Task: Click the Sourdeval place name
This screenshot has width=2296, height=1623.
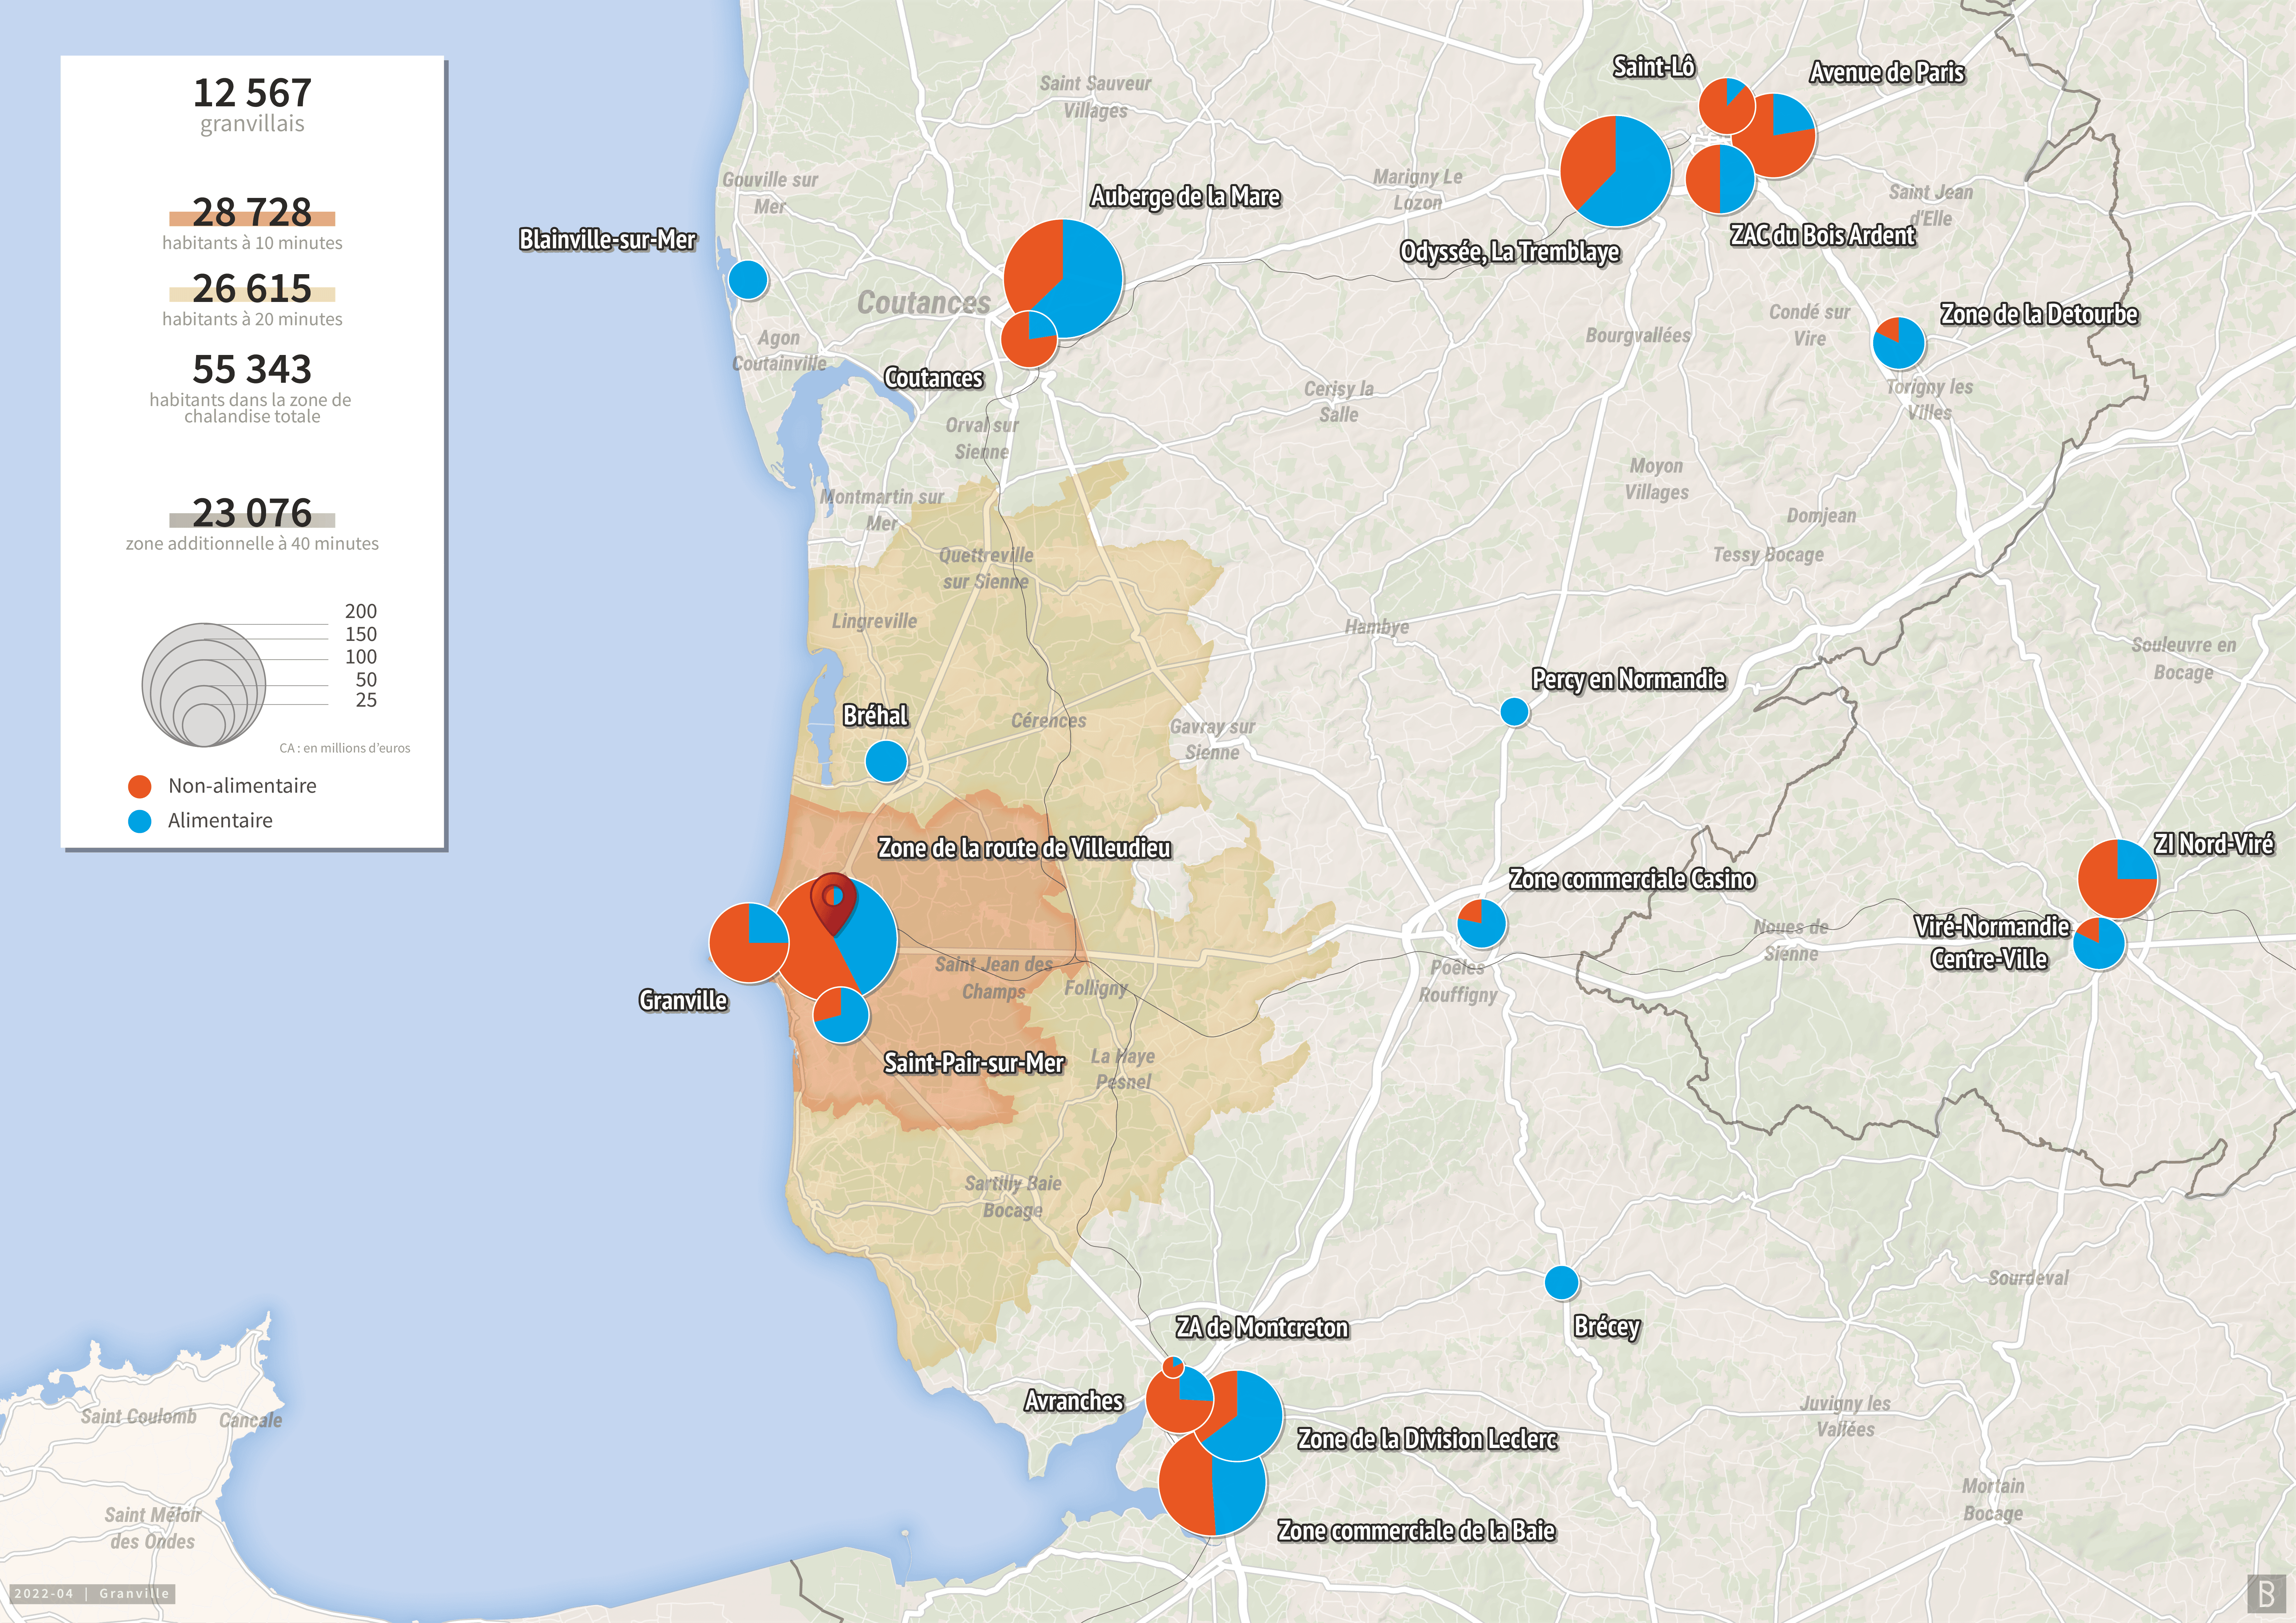Action: pyautogui.click(x=2028, y=1278)
